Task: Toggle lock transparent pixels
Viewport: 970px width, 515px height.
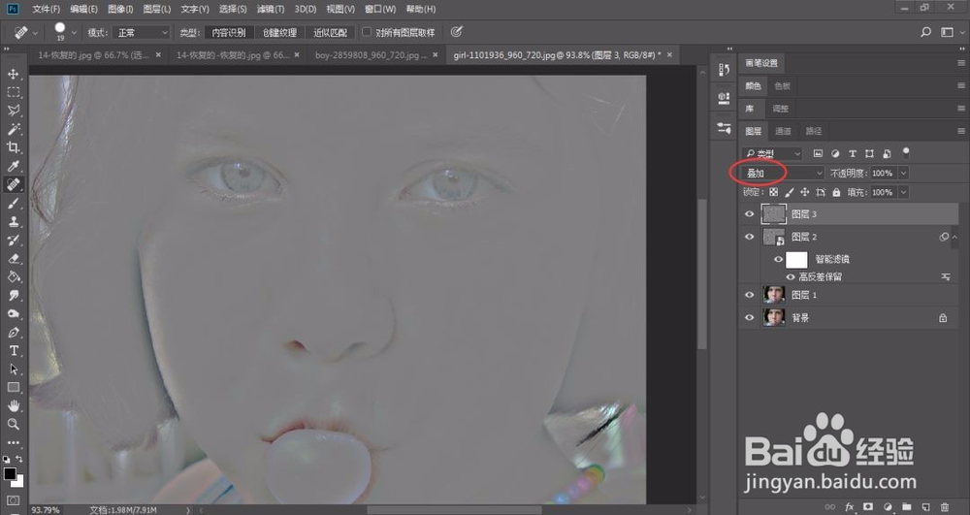Action: pyautogui.click(x=773, y=192)
